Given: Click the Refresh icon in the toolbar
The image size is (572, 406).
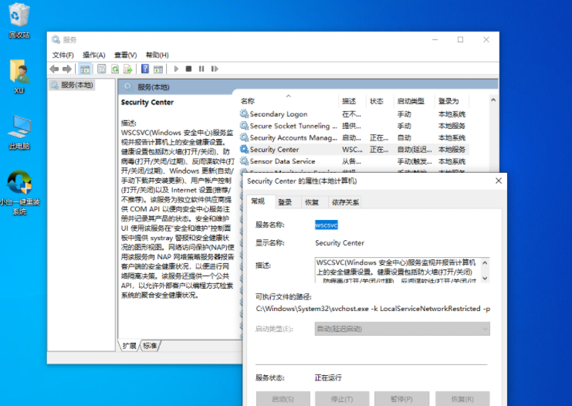Looking at the screenshot, I should click(x=115, y=69).
